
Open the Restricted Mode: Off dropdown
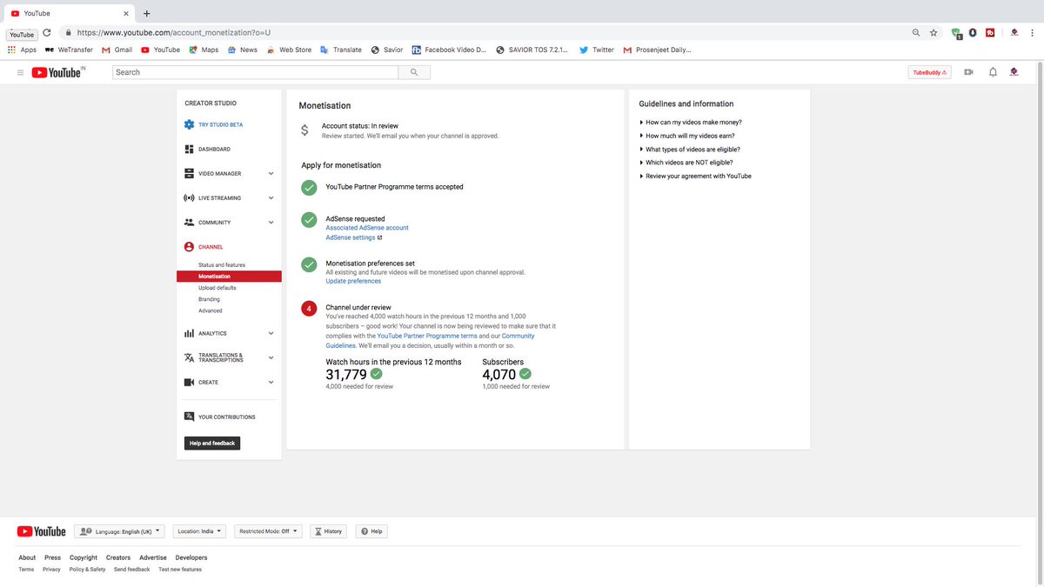[268, 531]
